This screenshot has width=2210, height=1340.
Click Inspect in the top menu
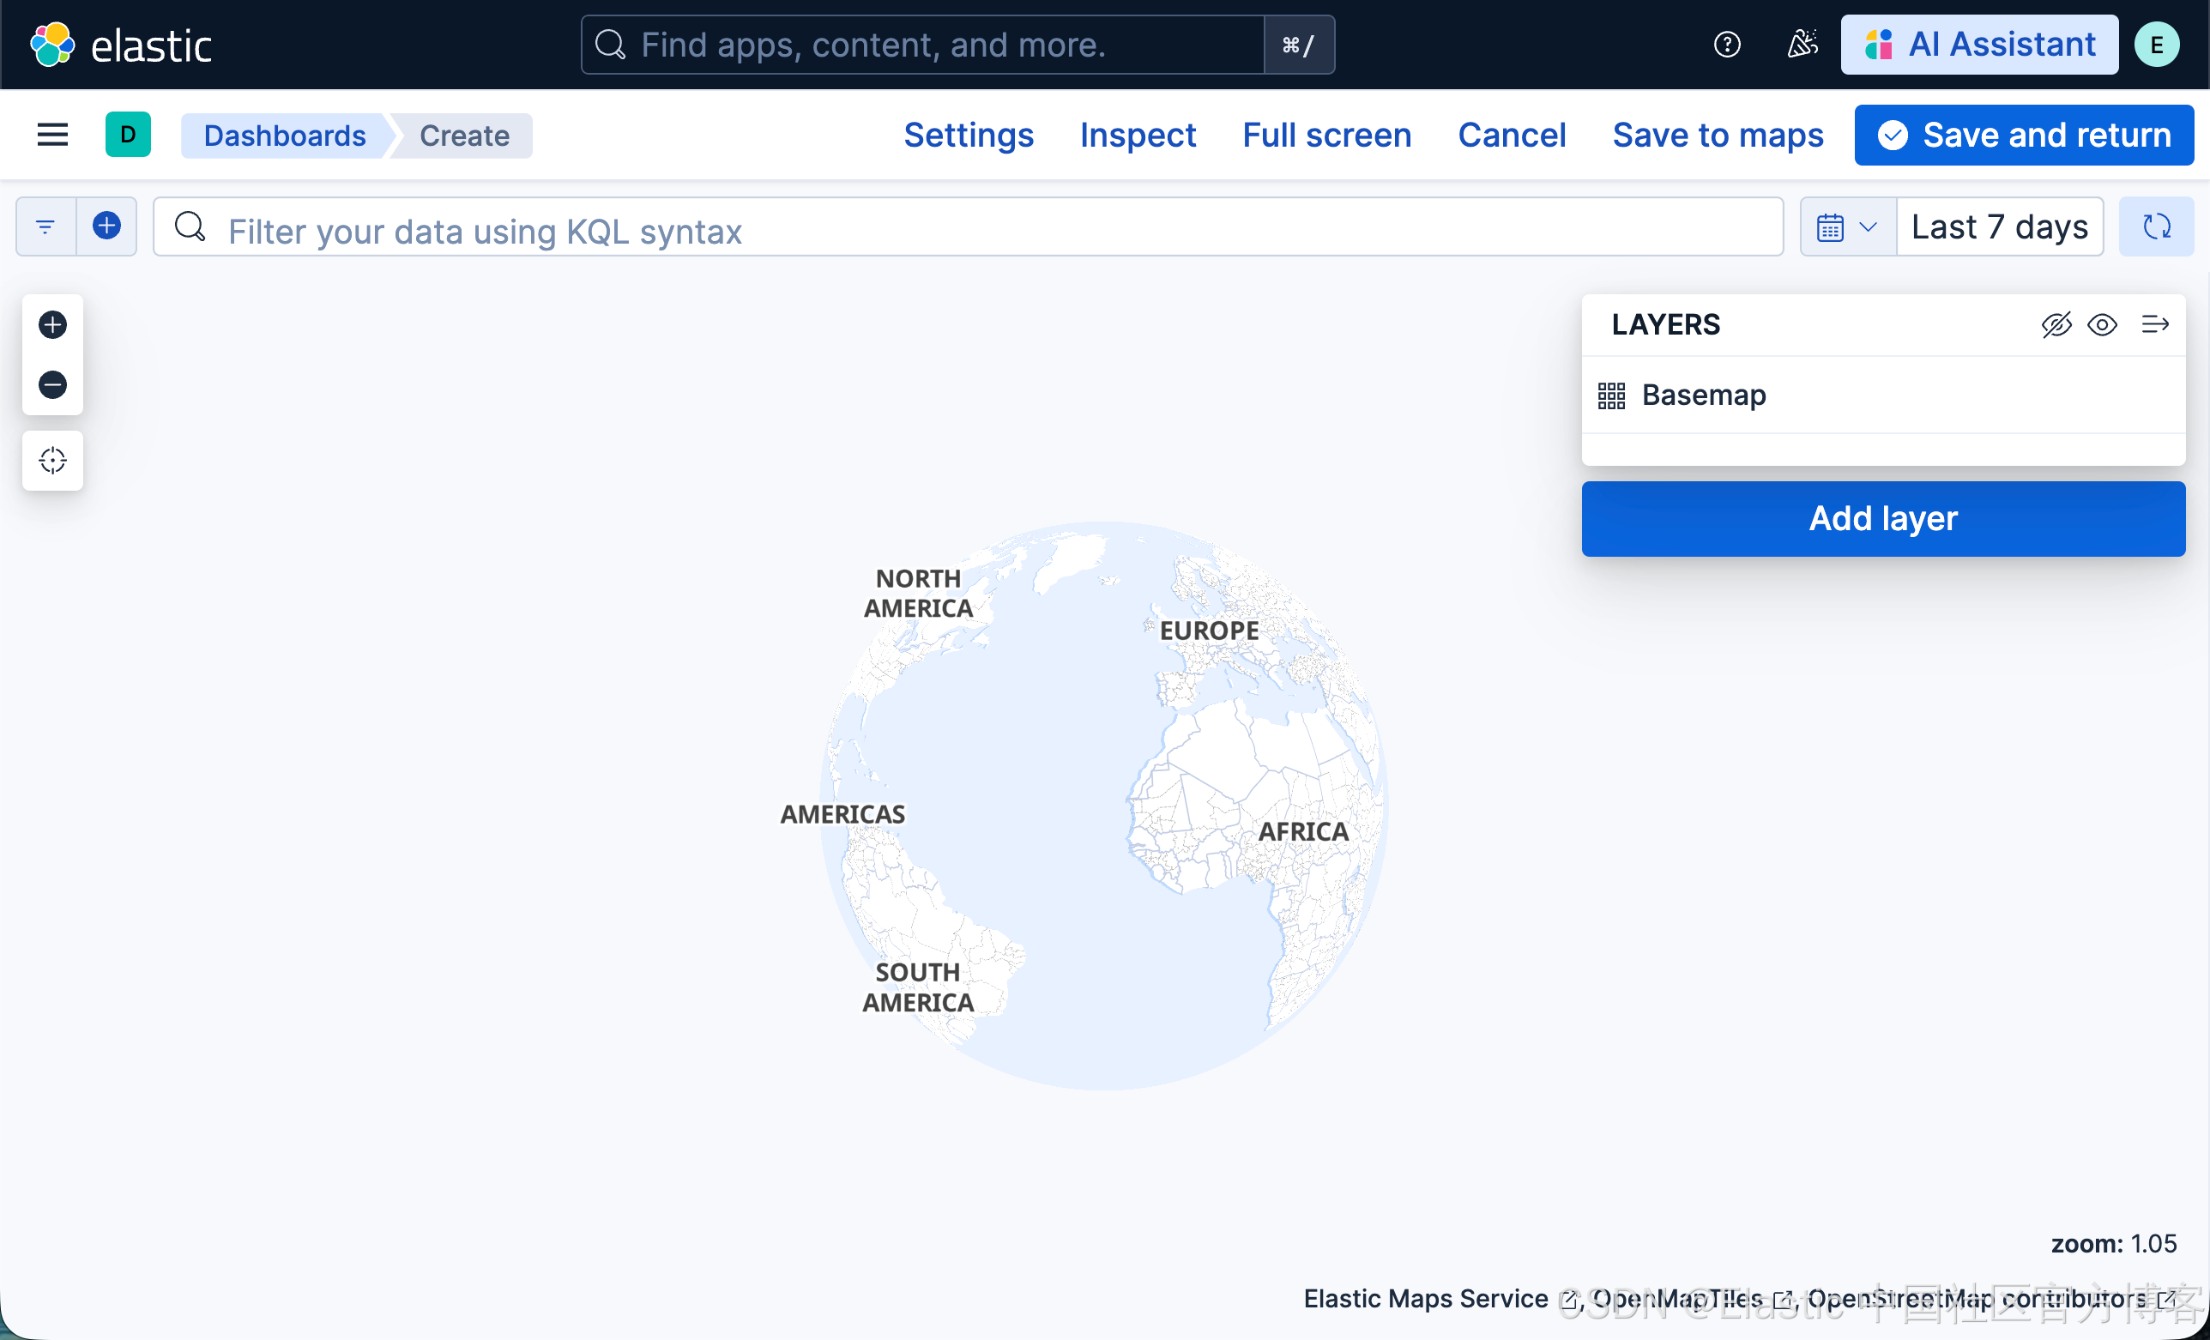click(1138, 136)
